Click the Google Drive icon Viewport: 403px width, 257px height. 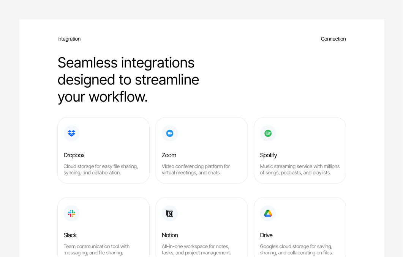(268, 213)
